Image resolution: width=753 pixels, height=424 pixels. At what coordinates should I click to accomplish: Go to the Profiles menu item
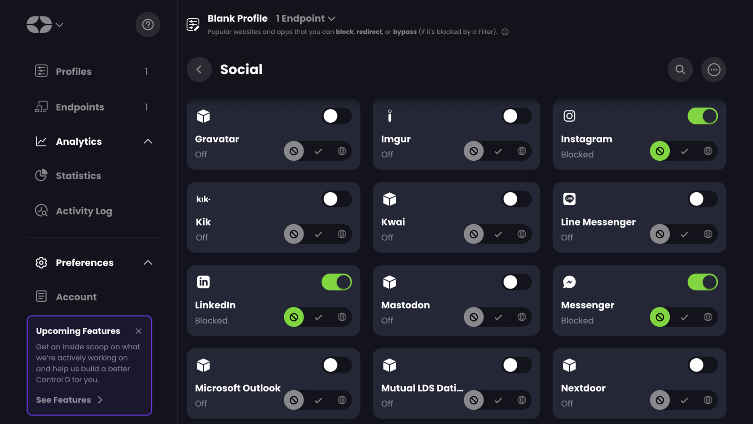click(73, 71)
